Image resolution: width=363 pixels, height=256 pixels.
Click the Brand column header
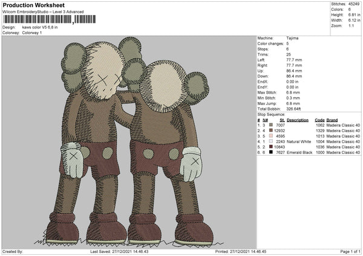pos(332,120)
